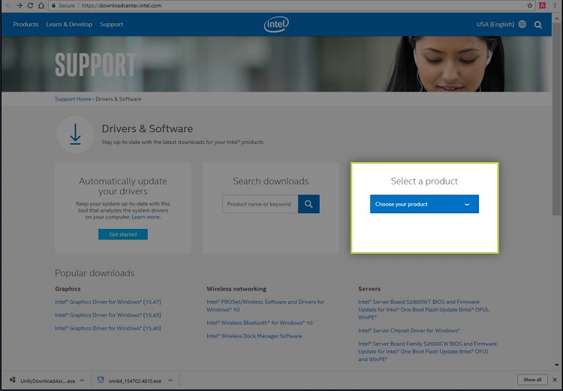
Task: Open Intel Graphics Driver for Windows [15.47]
Action: click(107, 302)
